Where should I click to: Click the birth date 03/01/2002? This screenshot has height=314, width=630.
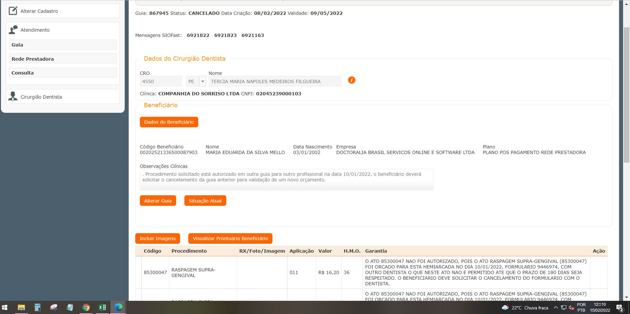[x=306, y=152]
